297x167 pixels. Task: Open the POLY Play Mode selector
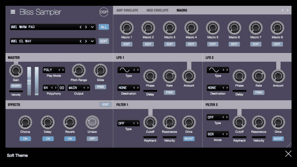[54, 70]
